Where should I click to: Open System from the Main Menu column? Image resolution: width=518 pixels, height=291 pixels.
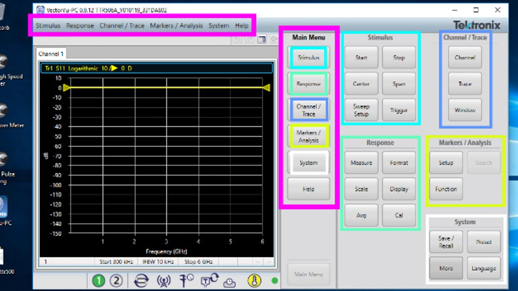click(308, 163)
